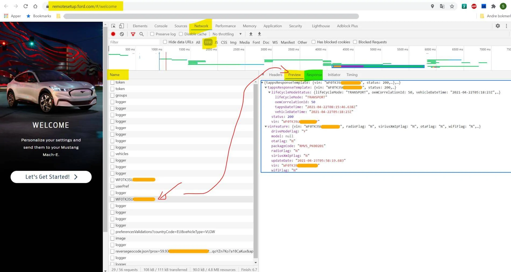This screenshot has width=511, height=272.
Task: Open DevTools settings gear icon
Action: [498, 26]
